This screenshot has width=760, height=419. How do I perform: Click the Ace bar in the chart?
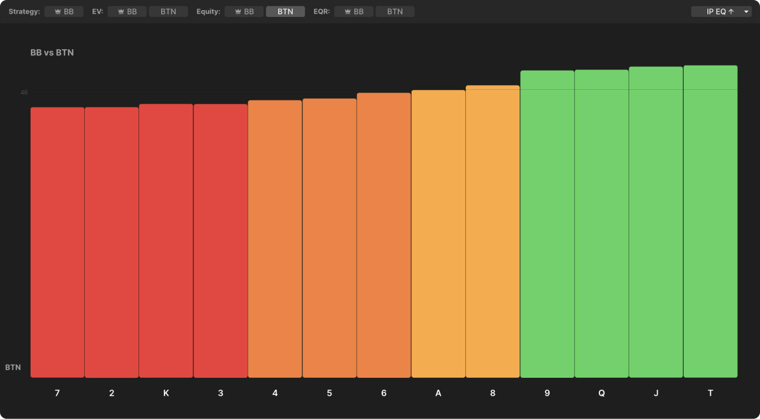[438, 234]
